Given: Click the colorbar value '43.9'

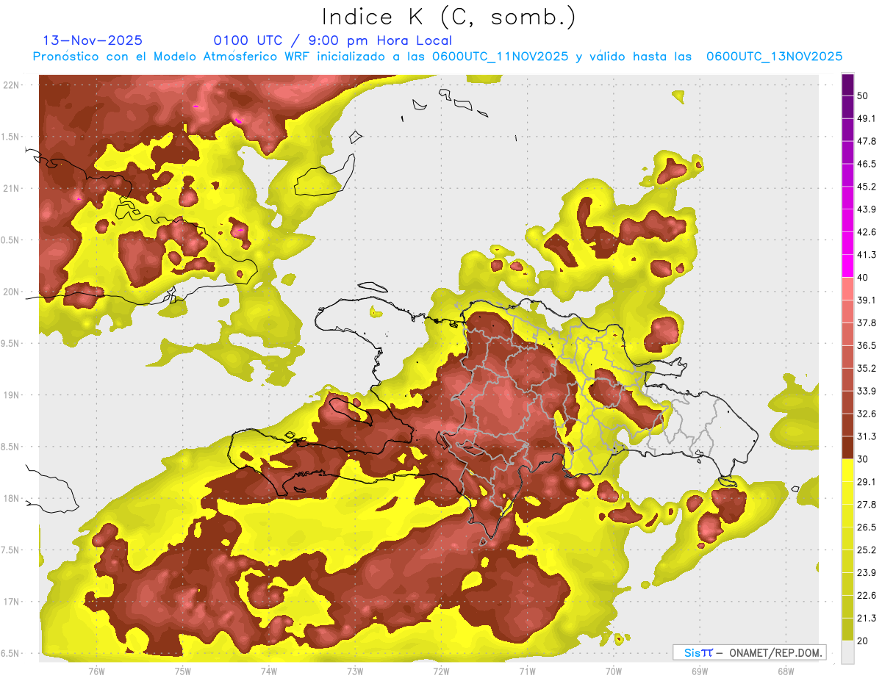Looking at the screenshot, I should coord(867,209).
